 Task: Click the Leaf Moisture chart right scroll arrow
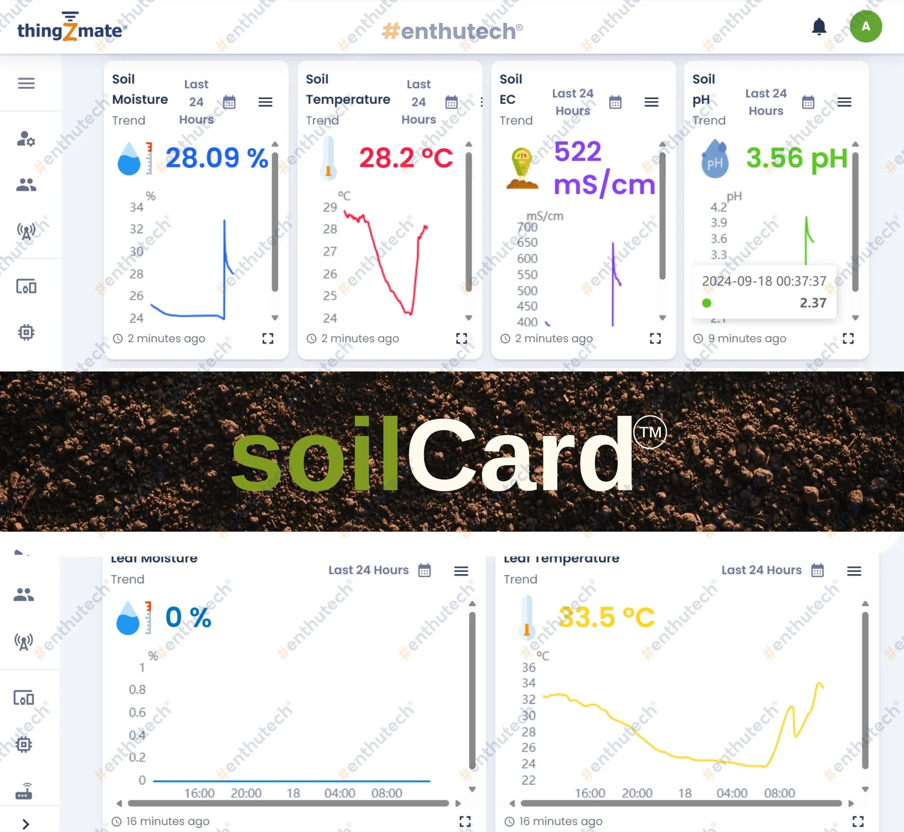(x=458, y=803)
